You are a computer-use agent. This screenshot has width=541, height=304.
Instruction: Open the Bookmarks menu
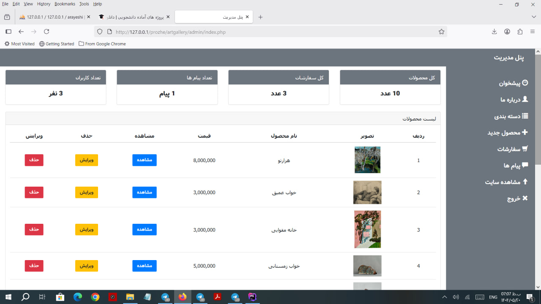(x=65, y=4)
